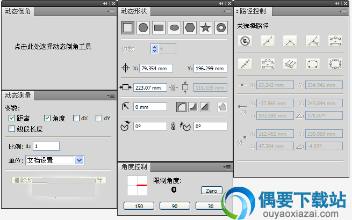Click the 边数 stepper arrows

(x=154, y=49)
